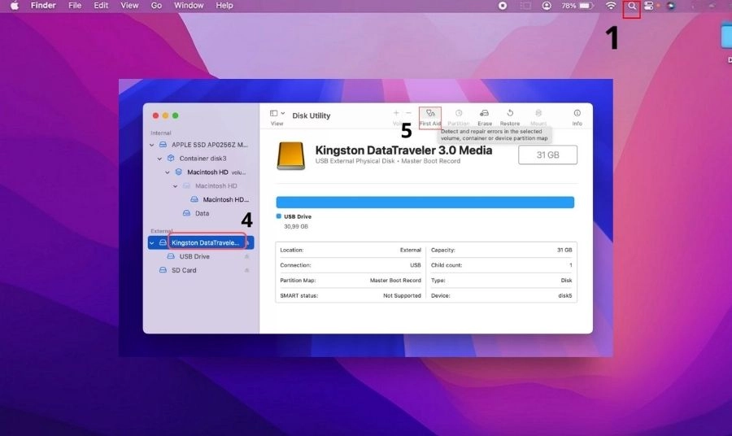The width and height of the screenshot is (732, 436).
Task: Click the Wi-Fi status icon
Action: (x=611, y=6)
